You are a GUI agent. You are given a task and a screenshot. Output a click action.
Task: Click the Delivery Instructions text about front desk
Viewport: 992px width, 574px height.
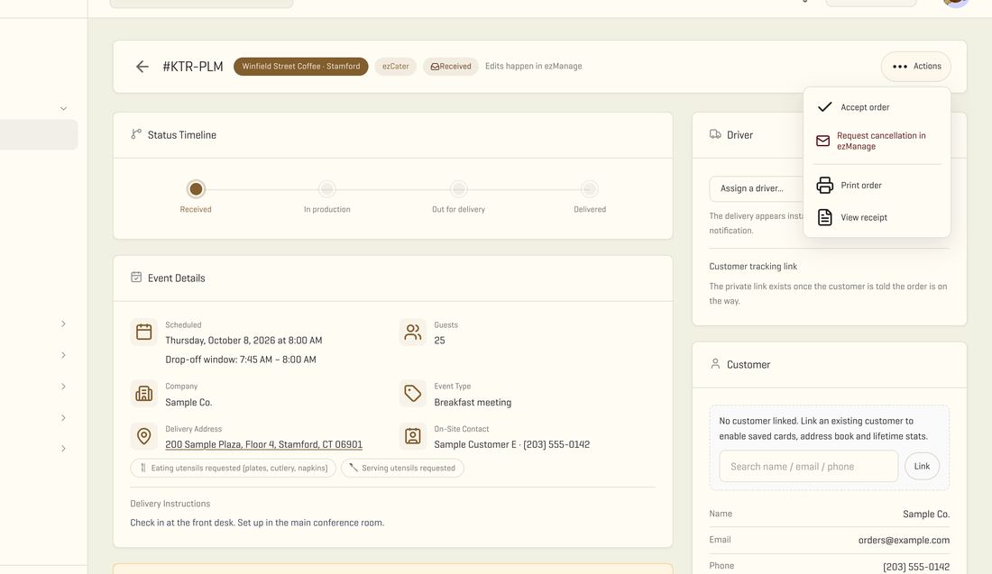[257, 523]
